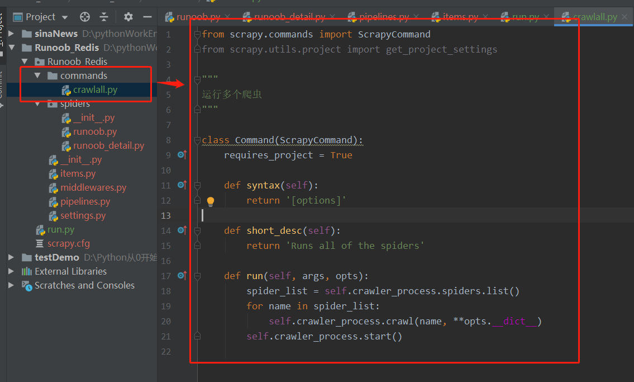This screenshot has height=382, width=634.
Task: Click the collapse all icon in Project panel
Action: point(104,17)
